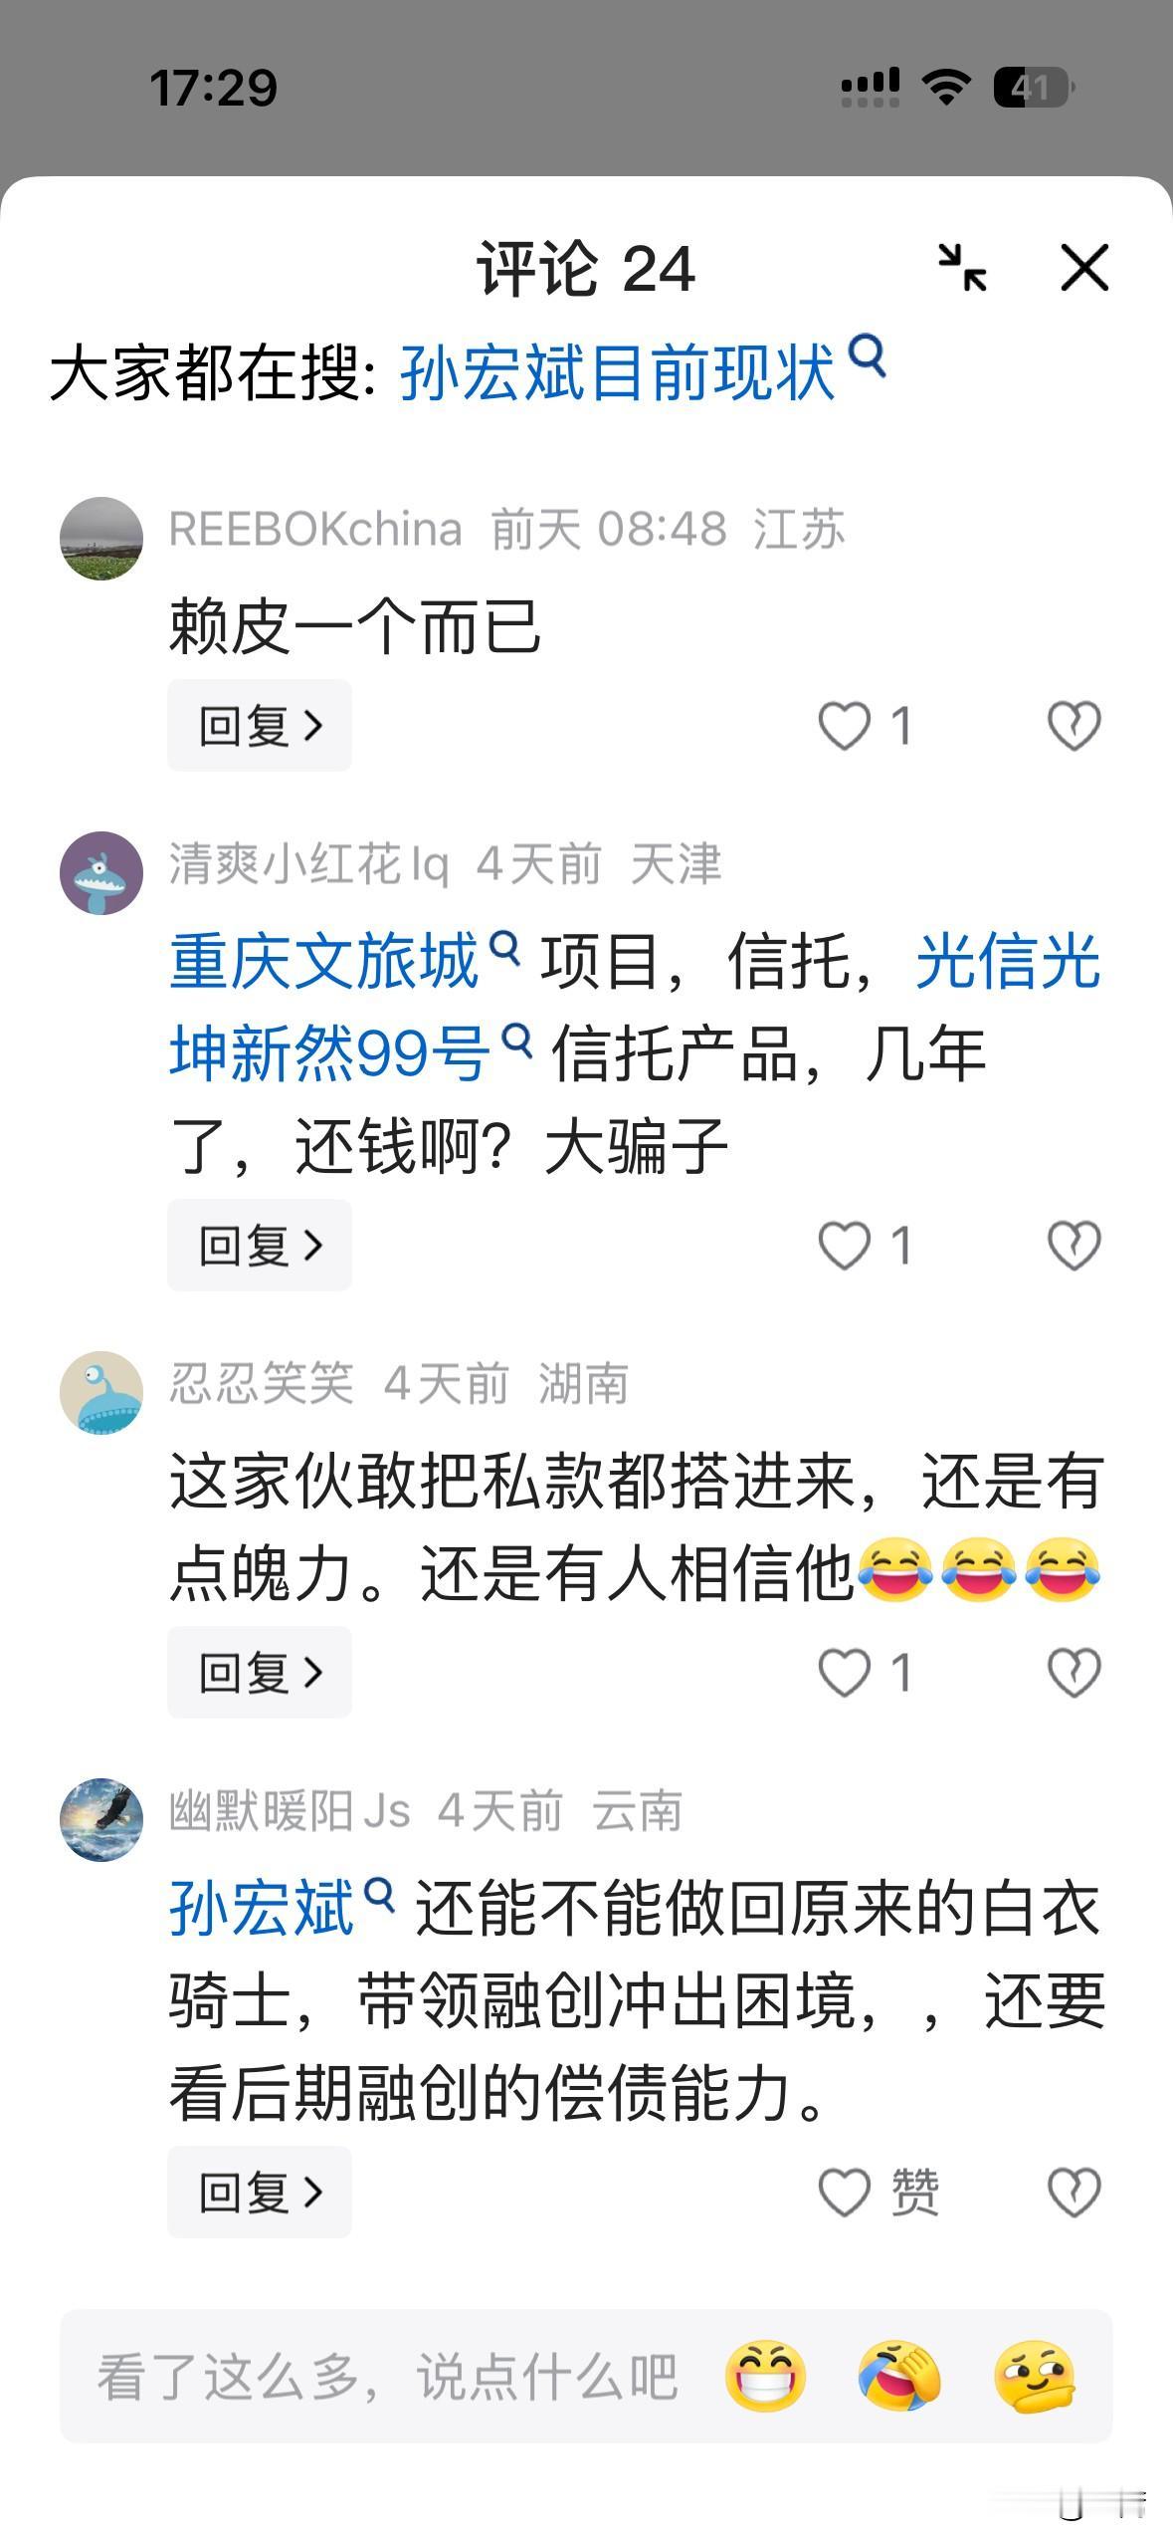The width and height of the screenshot is (1173, 2545).
Task: Like 幽默暖阳Js's comment labeled 赞
Action: tap(878, 2192)
